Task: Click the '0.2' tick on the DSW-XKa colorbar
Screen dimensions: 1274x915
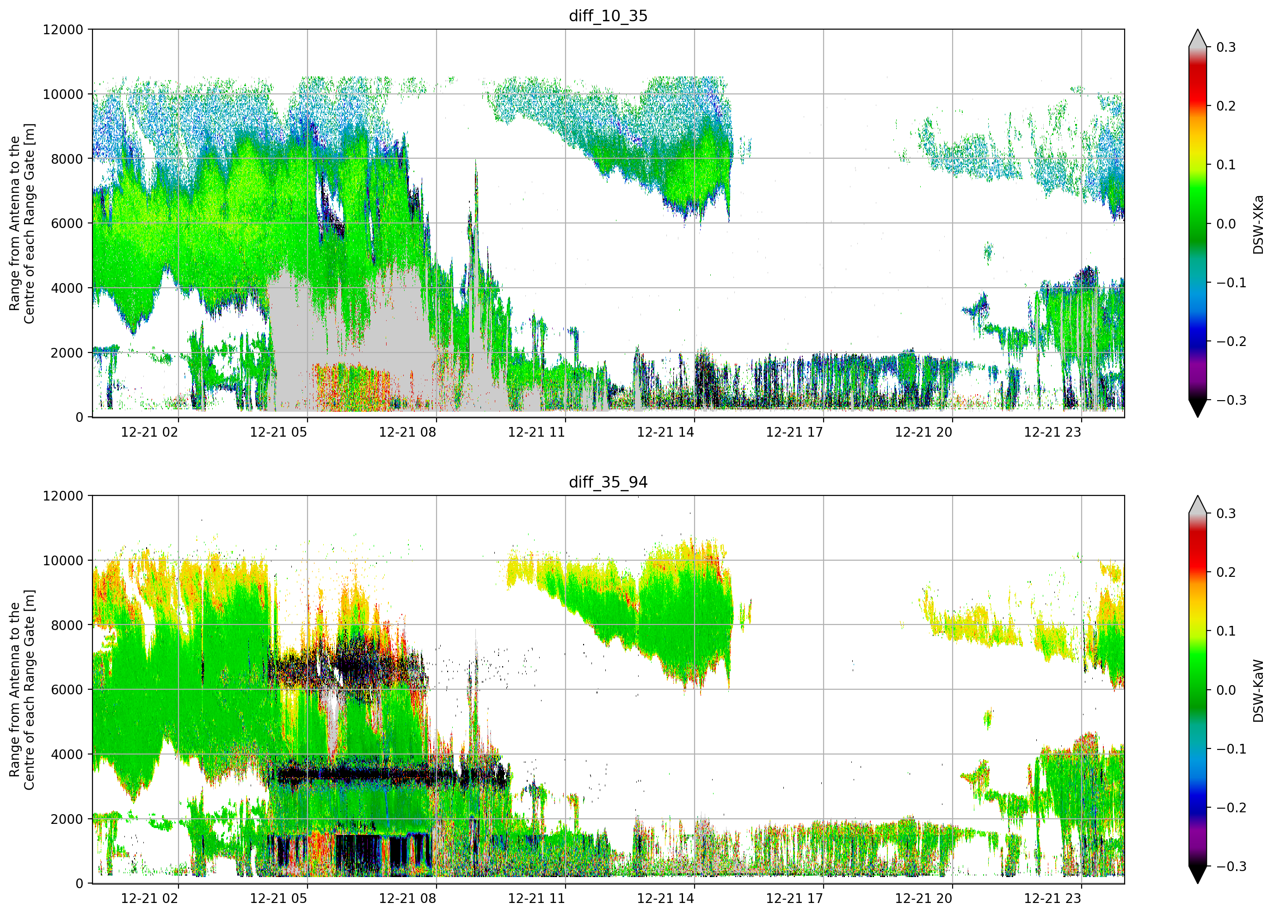Action: pyautogui.click(x=1226, y=106)
